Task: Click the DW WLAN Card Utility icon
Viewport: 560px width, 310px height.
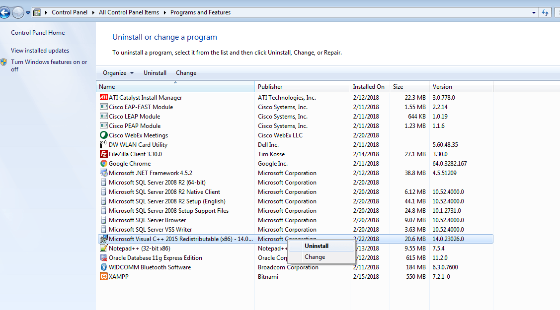Action: click(x=103, y=145)
